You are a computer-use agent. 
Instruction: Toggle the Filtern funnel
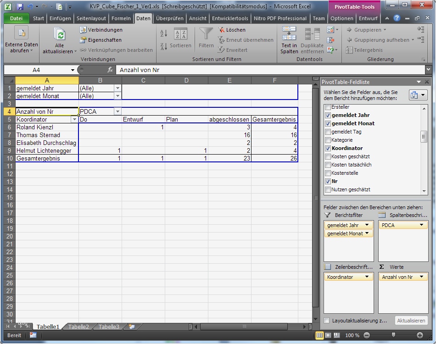point(206,38)
